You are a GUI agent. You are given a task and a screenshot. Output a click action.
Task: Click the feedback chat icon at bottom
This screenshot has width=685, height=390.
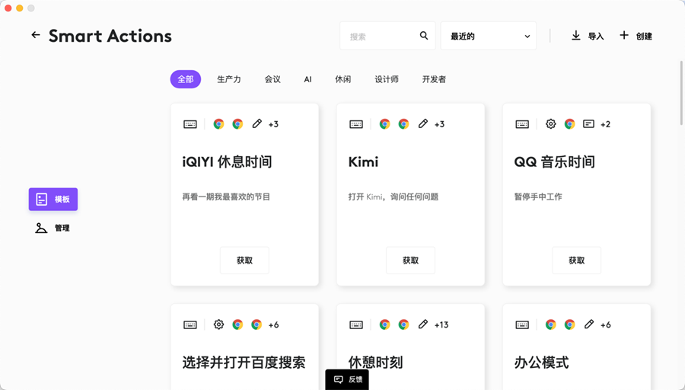[338, 379]
